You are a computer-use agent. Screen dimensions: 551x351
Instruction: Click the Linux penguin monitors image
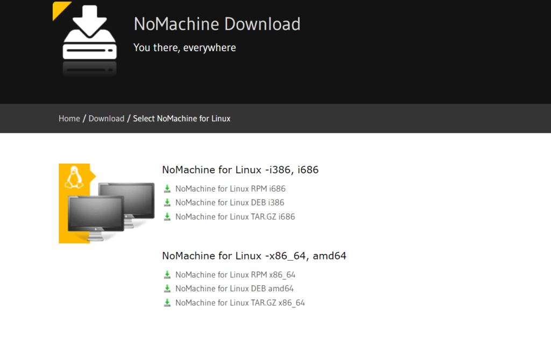[x=107, y=203]
